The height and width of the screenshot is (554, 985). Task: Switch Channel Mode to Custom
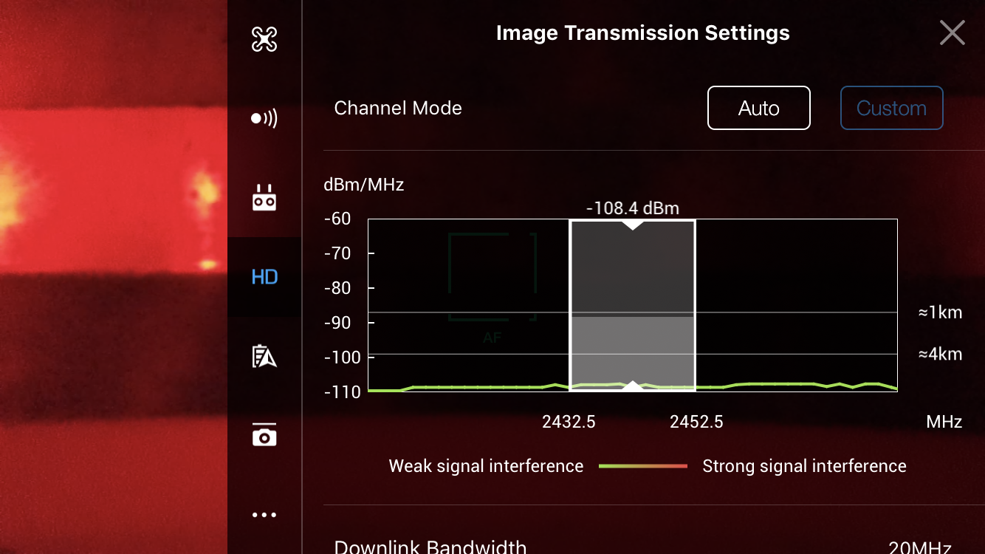[891, 108]
